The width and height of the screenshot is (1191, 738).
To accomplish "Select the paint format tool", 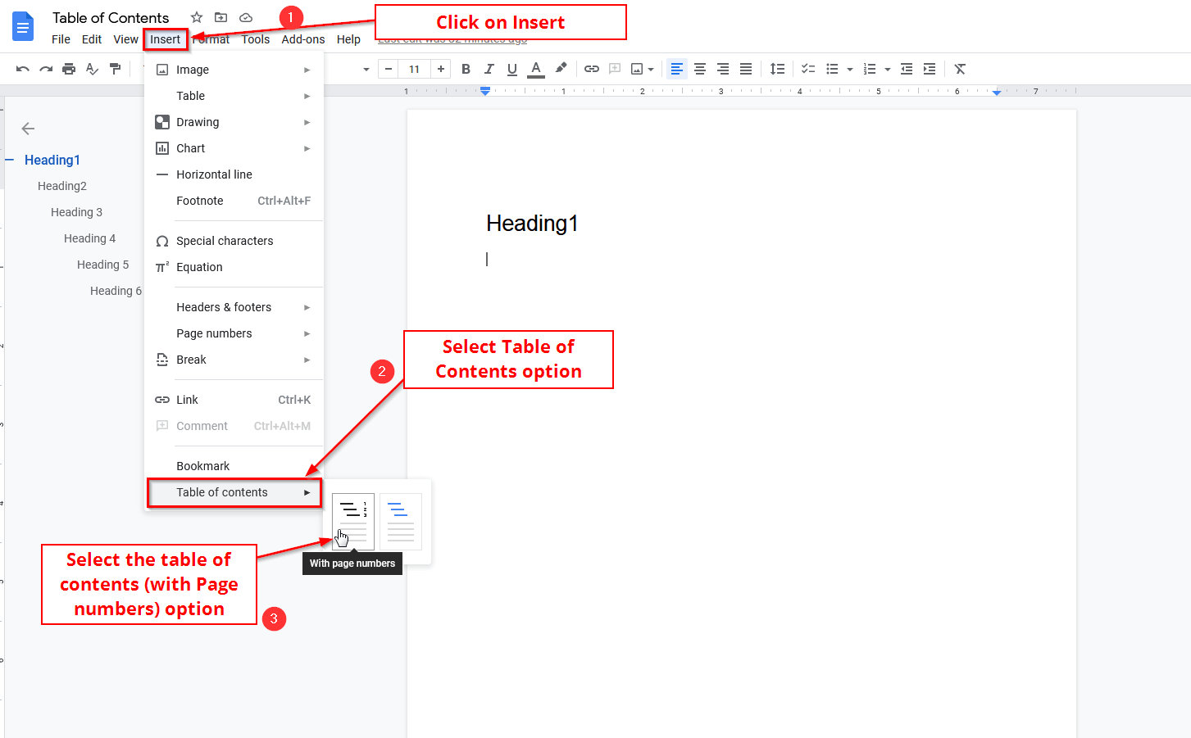I will tap(116, 69).
